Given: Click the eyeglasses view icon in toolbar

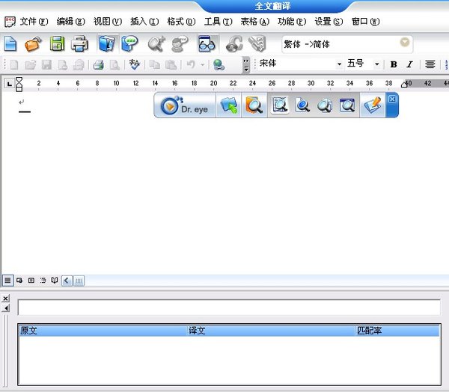Looking at the screenshot, I should tap(207, 44).
